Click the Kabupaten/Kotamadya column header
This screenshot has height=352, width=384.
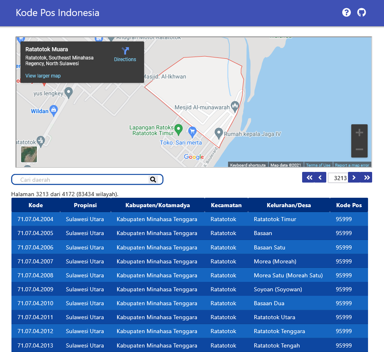coord(158,205)
